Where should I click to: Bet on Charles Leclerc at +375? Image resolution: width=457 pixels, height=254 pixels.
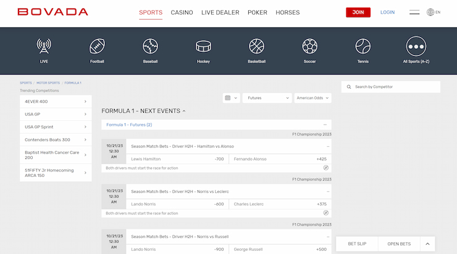coord(280,204)
